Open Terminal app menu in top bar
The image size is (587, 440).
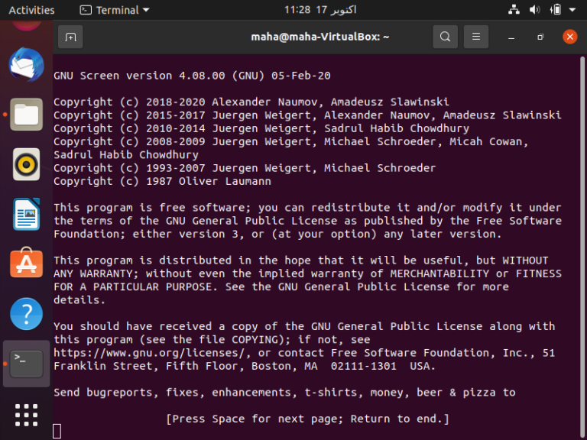click(x=115, y=10)
